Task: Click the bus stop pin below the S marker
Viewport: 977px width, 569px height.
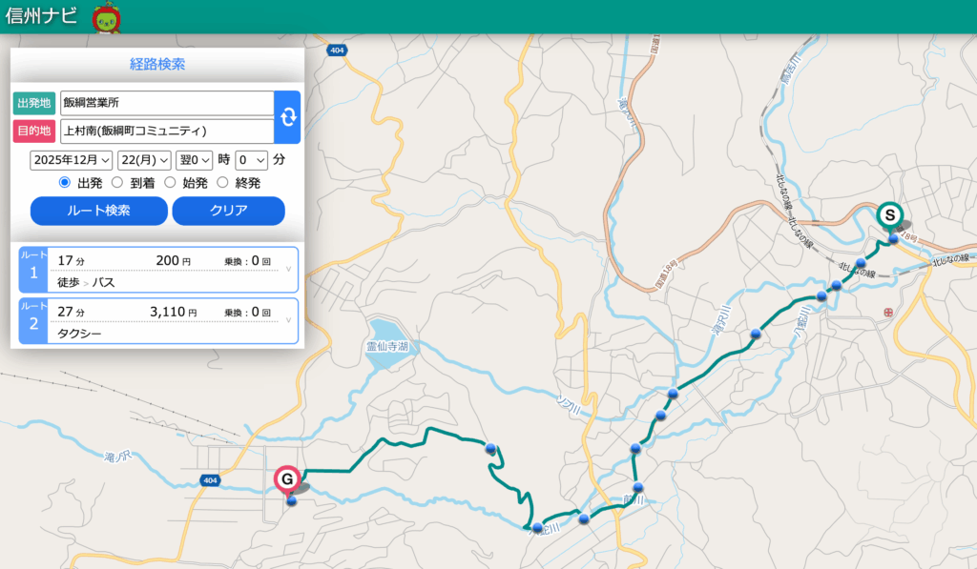Action: pos(893,238)
